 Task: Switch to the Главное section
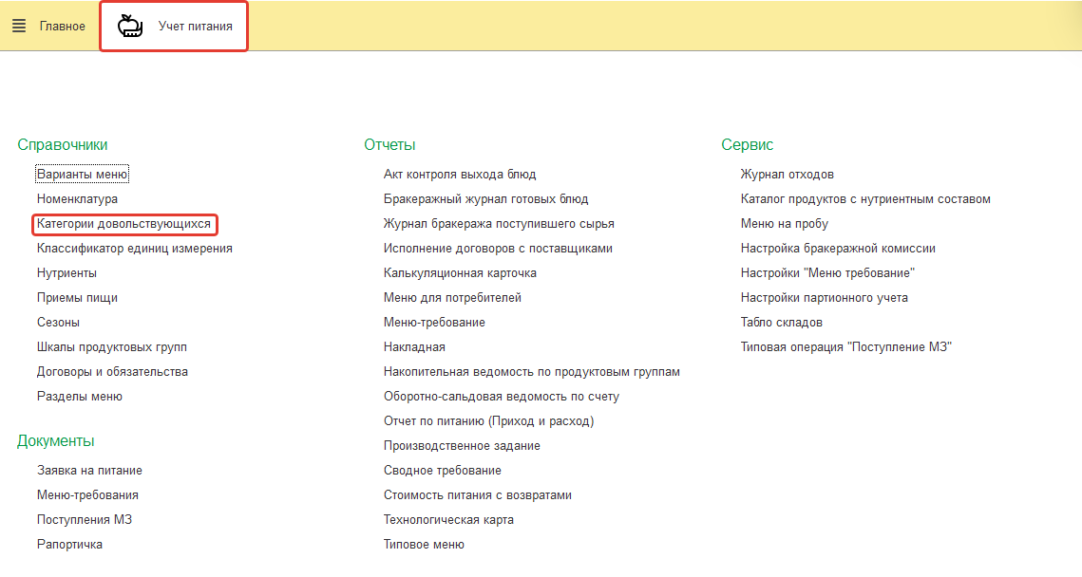pyautogui.click(x=62, y=26)
